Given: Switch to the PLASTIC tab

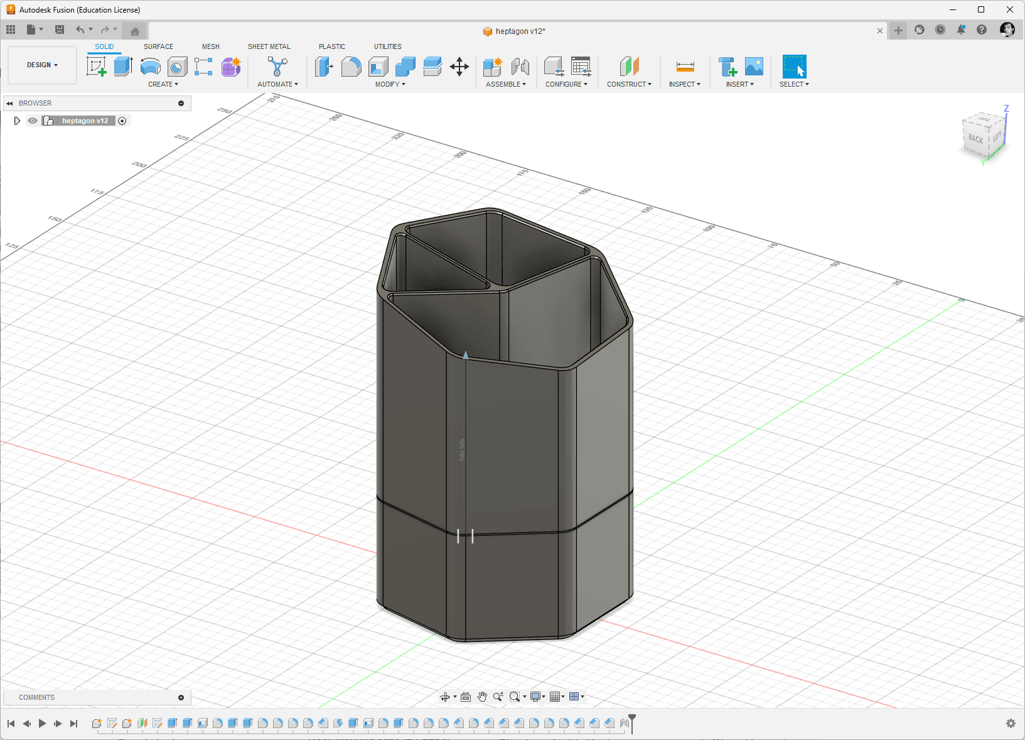Looking at the screenshot, I should tap(332, 46).
